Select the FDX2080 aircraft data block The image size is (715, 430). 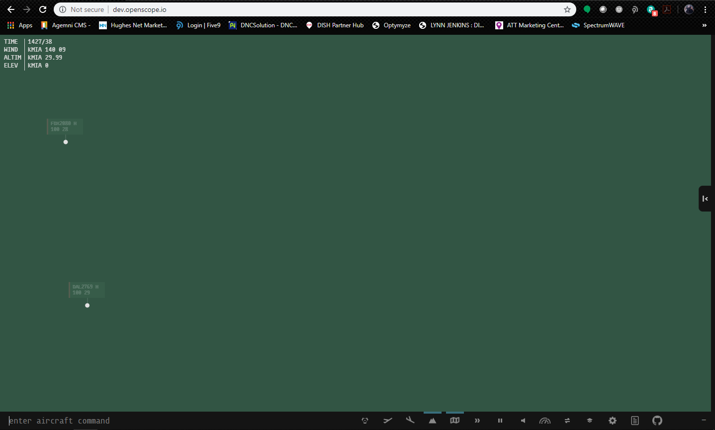65,126
